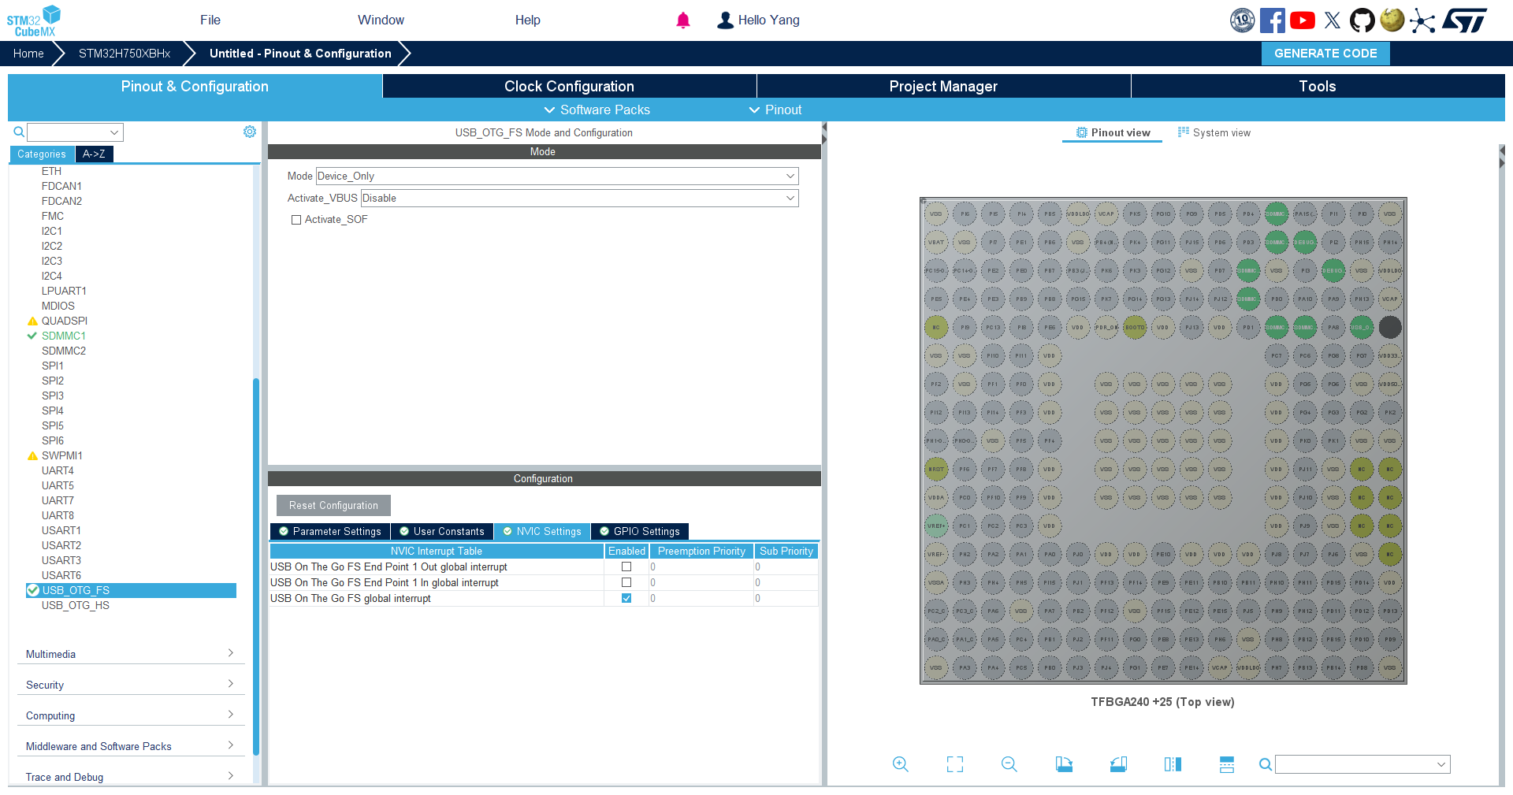Click the ST network star icon
This screenshot has height=795, width=1513.
tap(1422, 20)
